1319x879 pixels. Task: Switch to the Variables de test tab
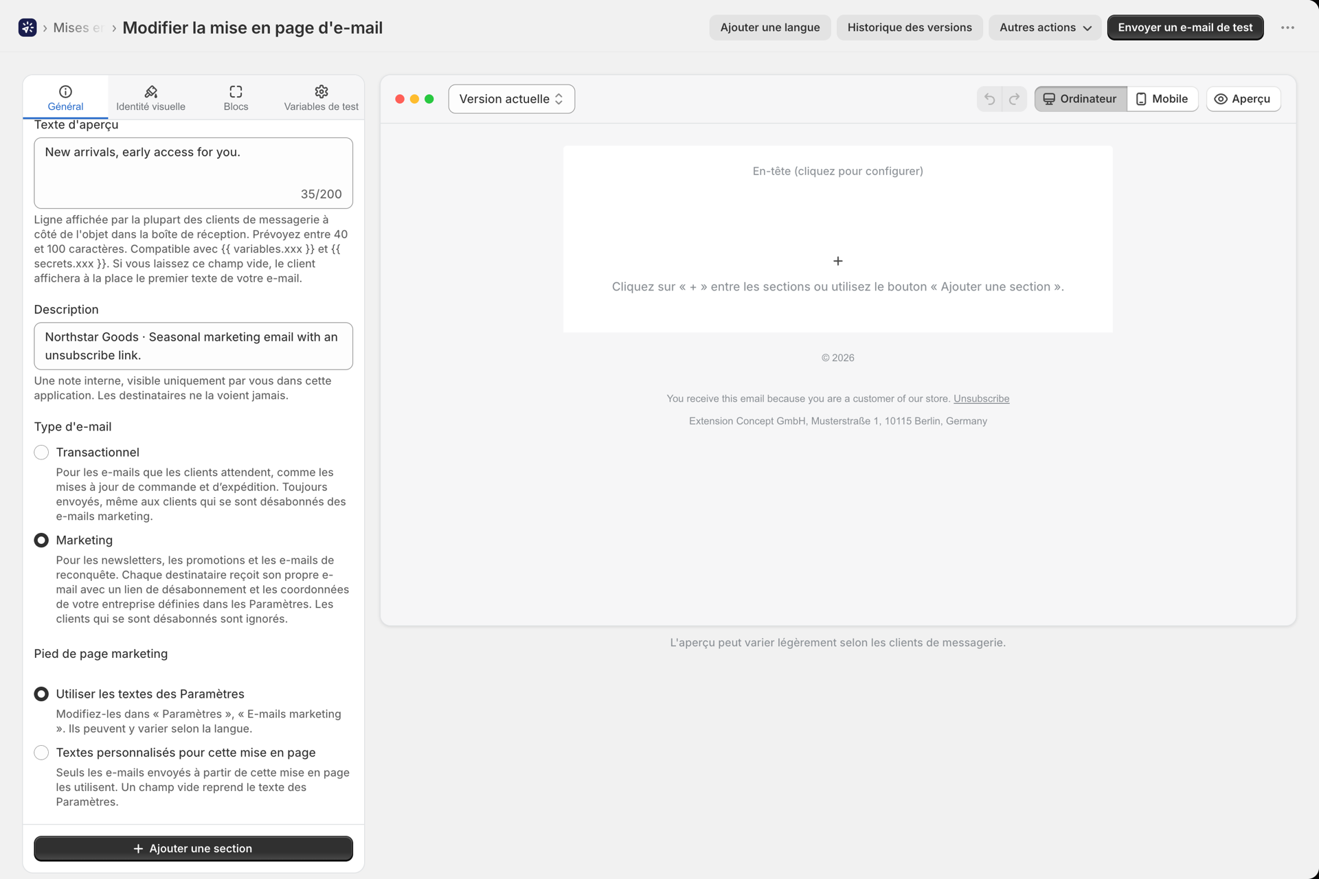(321, 98)
